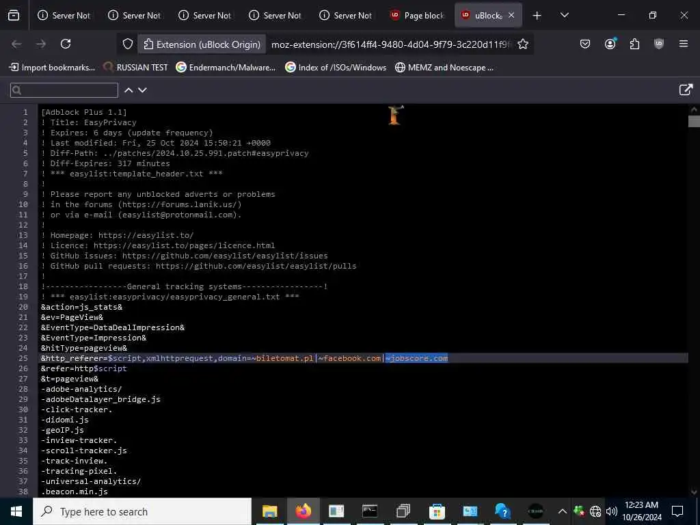Open Firefox View workspace icon

tap(14, 15)
